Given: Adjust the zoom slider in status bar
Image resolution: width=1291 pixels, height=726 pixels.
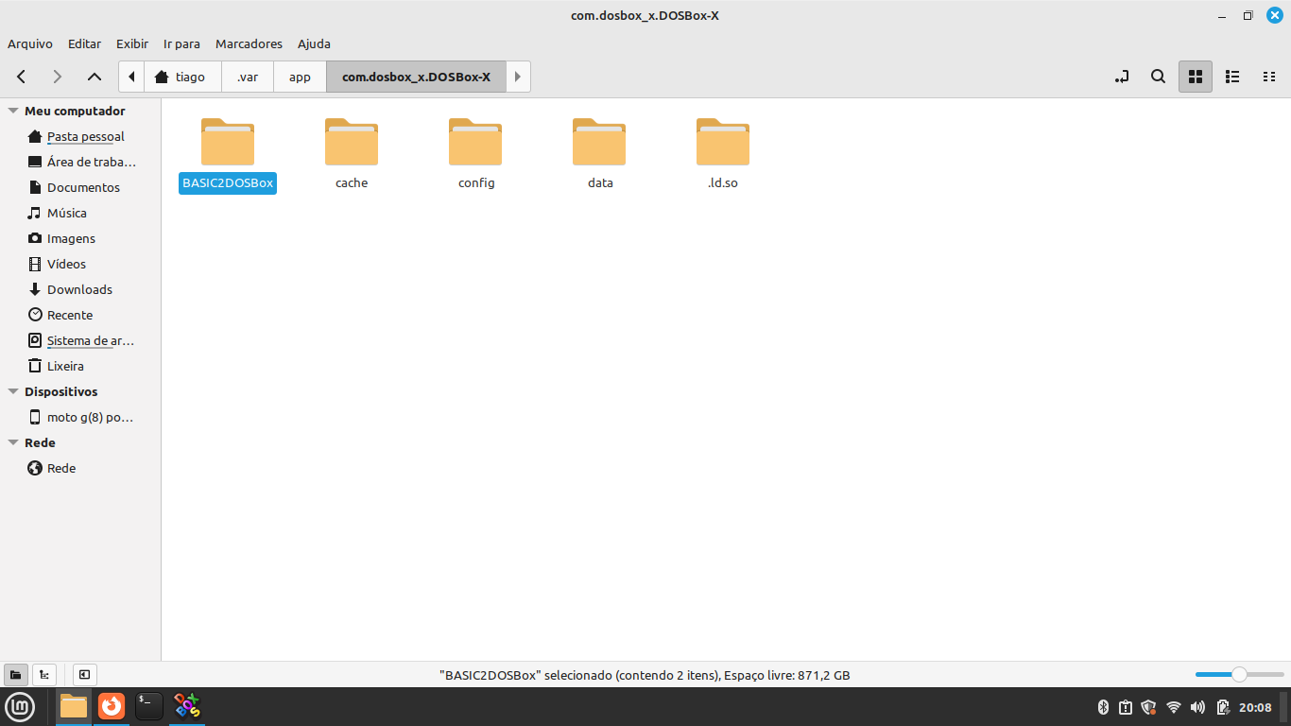Looking at the screenshot, I should [1238, 674].
